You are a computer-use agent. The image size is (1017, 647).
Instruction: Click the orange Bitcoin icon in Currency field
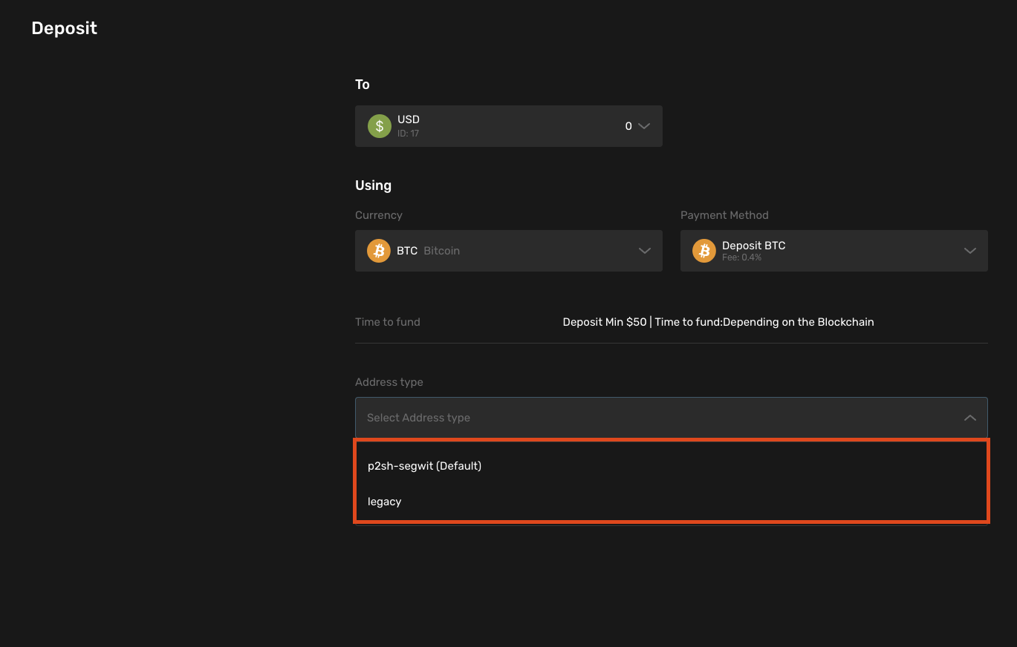pos(379,251)
